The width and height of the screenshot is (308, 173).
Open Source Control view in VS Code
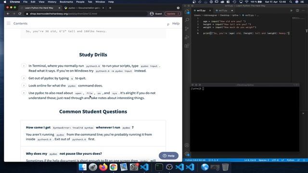coord(187,29)
